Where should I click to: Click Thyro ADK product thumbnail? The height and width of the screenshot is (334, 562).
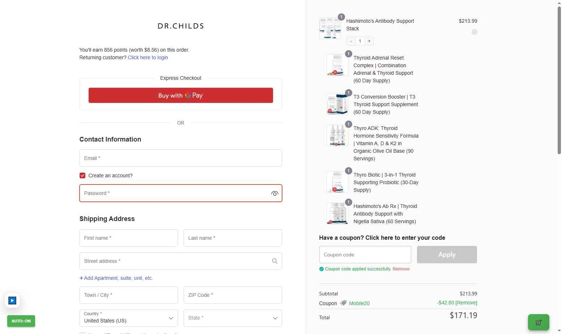click(x=337, y=135)
